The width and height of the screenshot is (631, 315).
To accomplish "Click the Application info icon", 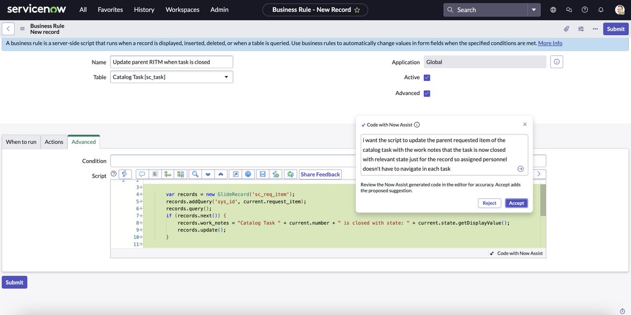I will (x=557, y=62).
